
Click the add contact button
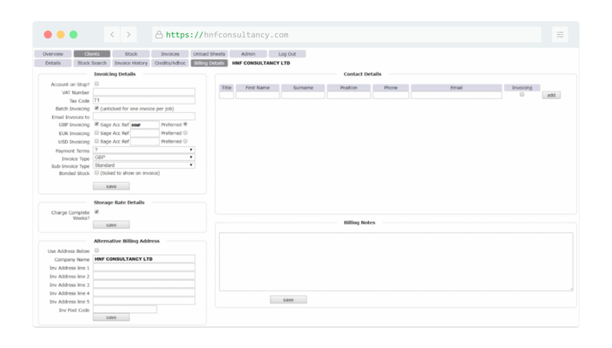[551, 95]
